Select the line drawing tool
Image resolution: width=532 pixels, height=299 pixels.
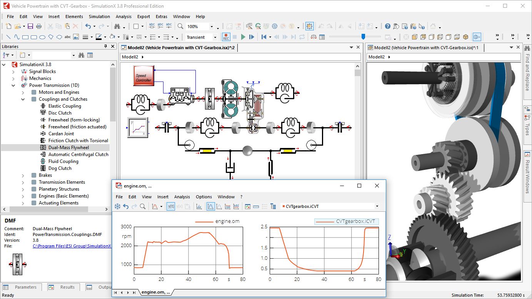[x=8, y=37]
